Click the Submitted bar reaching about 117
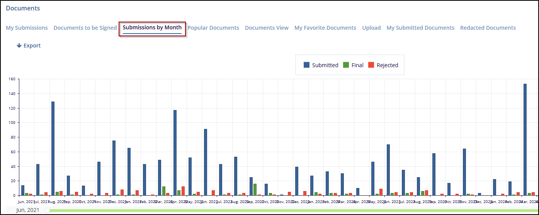This screenshot has width=539, height=215. tap(175, 152)
